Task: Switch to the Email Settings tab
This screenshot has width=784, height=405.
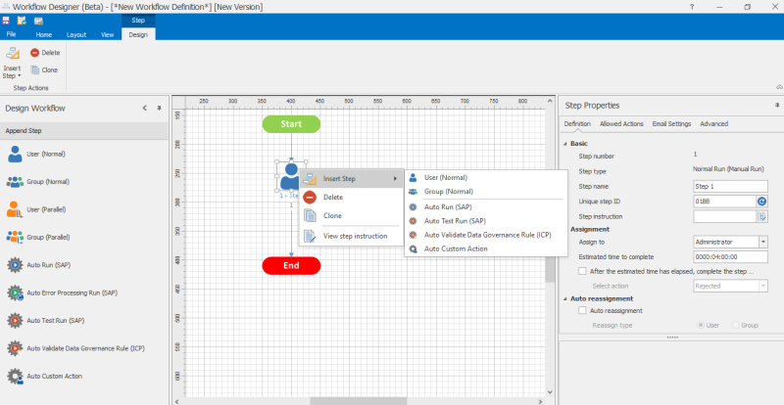Action: tap(671, 124)
